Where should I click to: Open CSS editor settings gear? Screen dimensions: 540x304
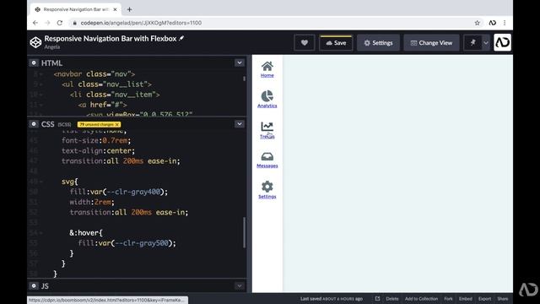pyautogui.click(x=34, y=124)
